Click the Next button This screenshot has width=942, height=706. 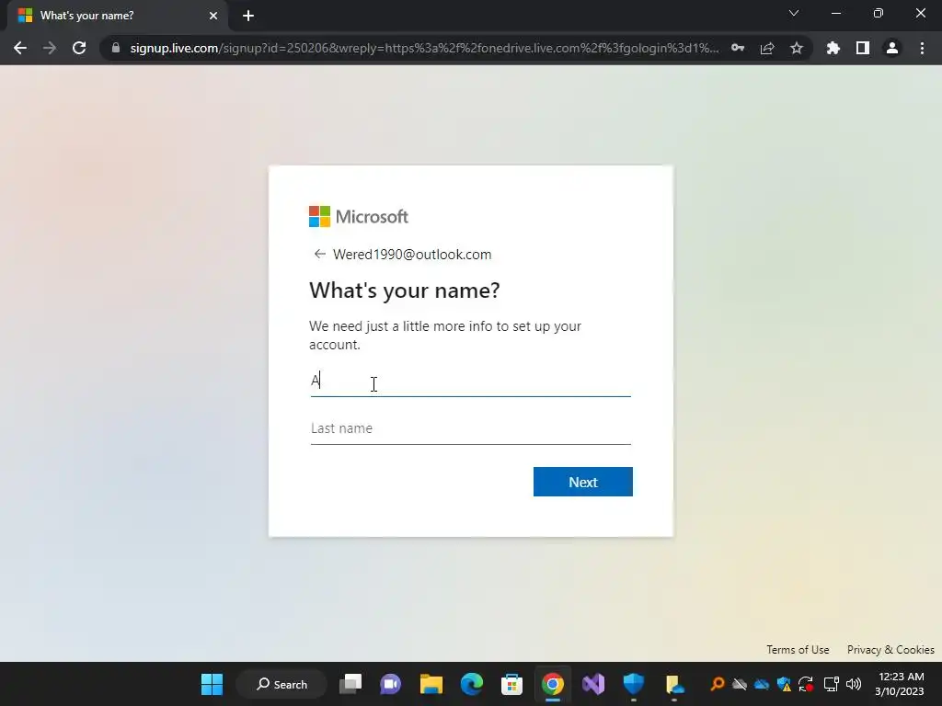tap(582, 482)
